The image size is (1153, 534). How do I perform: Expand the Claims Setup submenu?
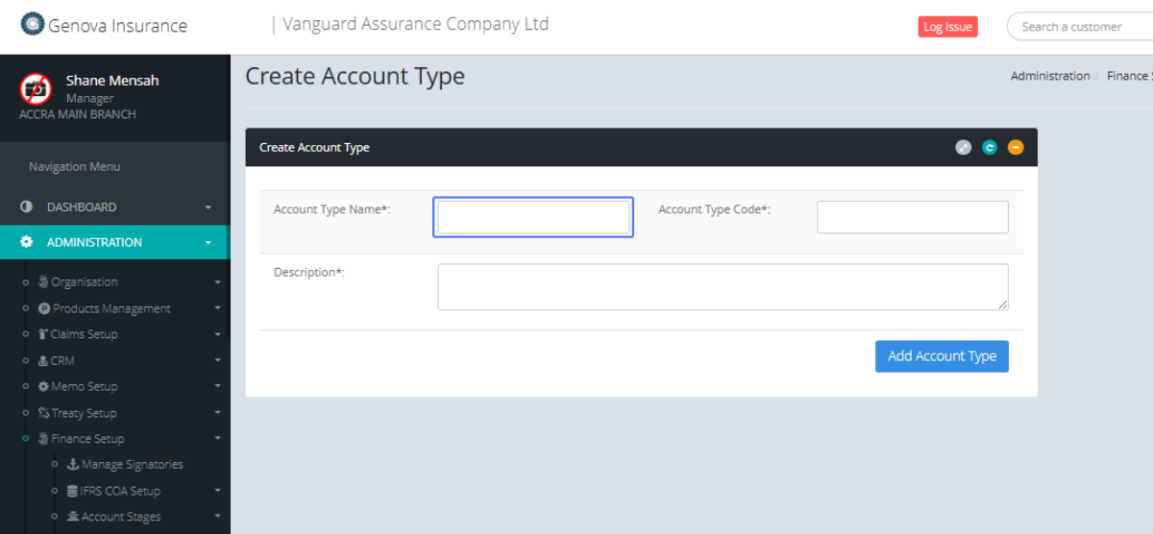coord(217,334)
